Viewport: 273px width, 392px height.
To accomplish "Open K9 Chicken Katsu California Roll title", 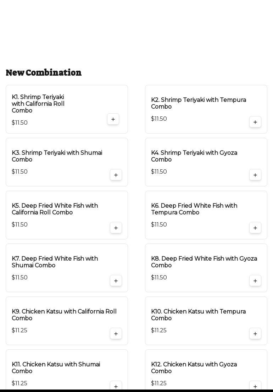I will 64,315.
